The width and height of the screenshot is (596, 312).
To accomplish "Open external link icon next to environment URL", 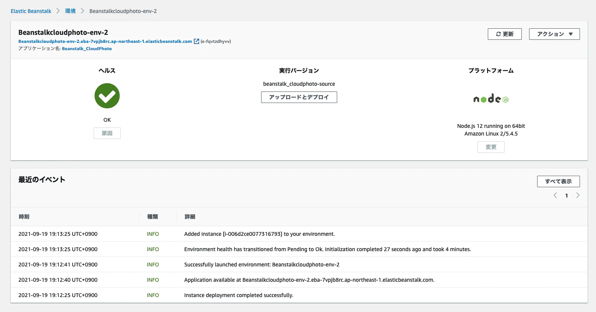I will point(197,41).
